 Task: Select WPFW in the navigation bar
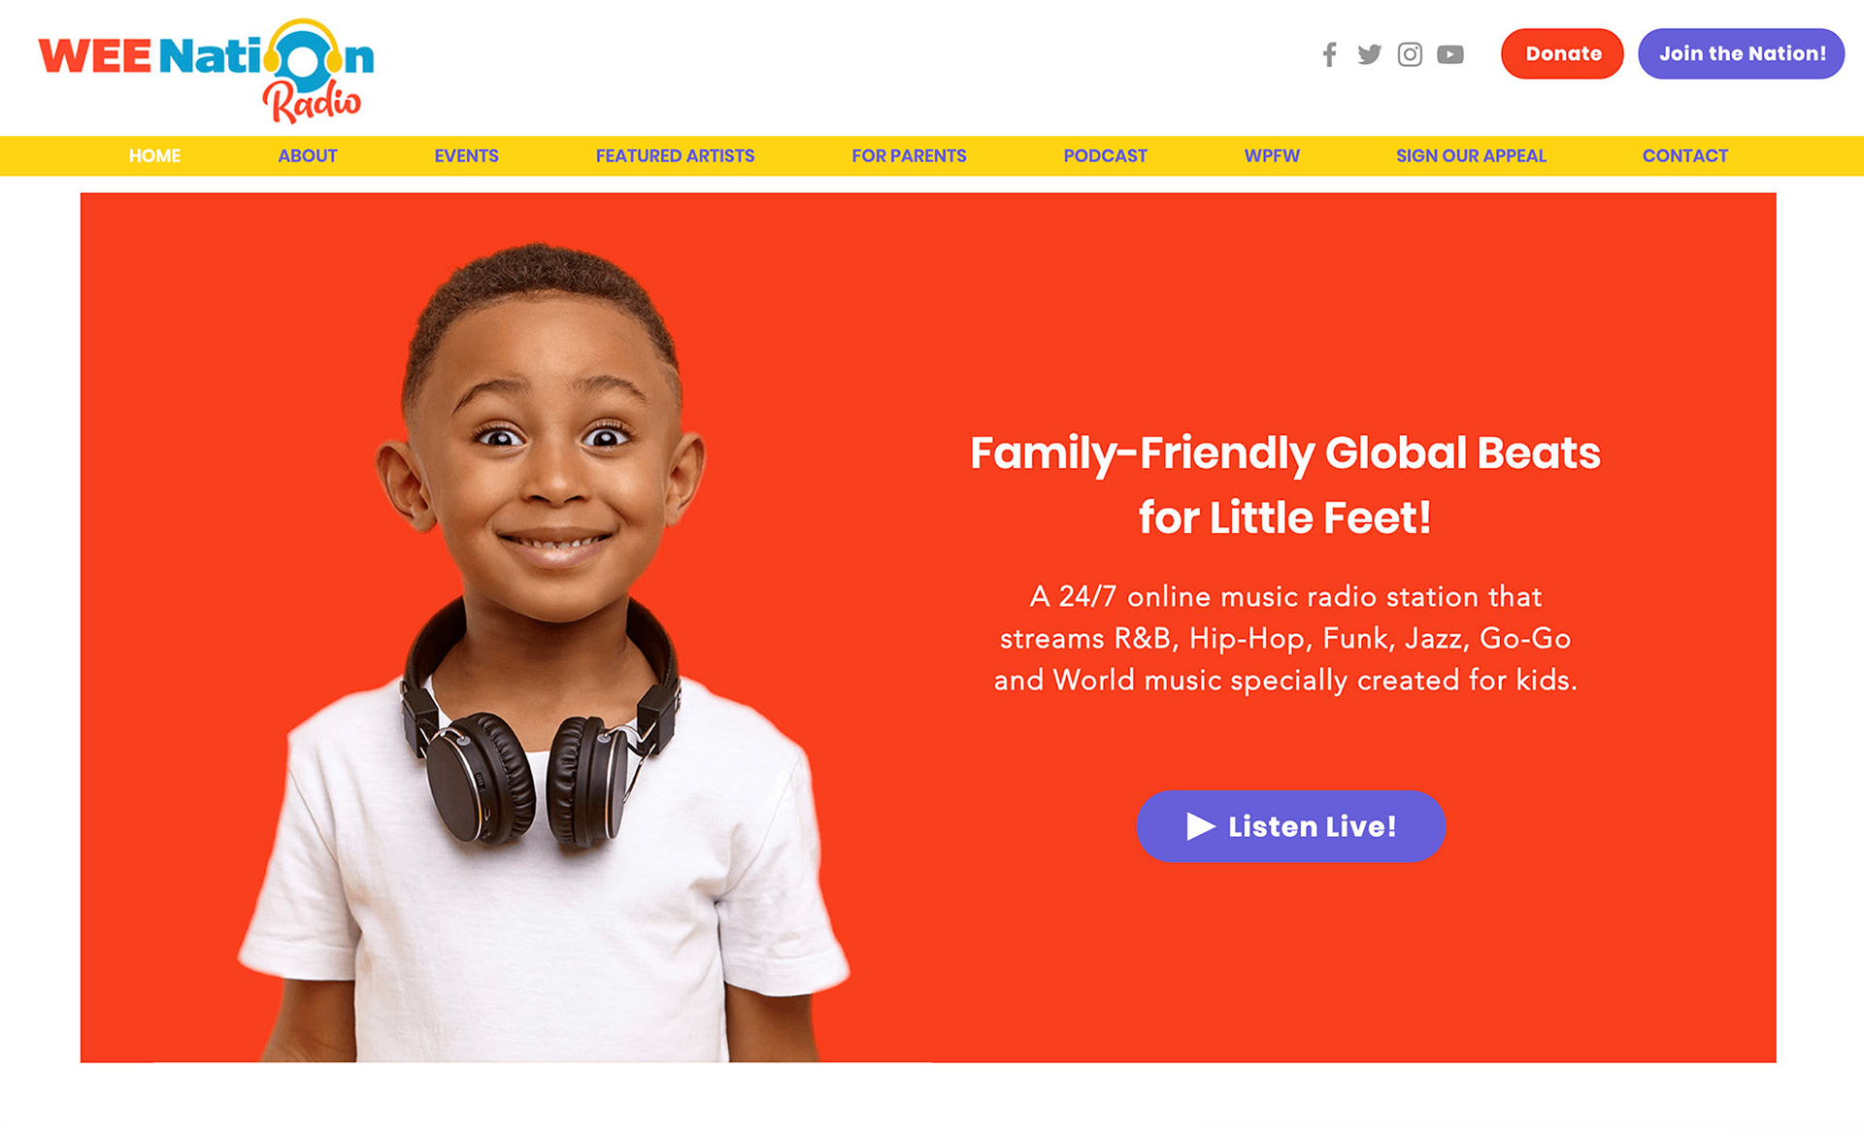click(x=1272, y=155)
